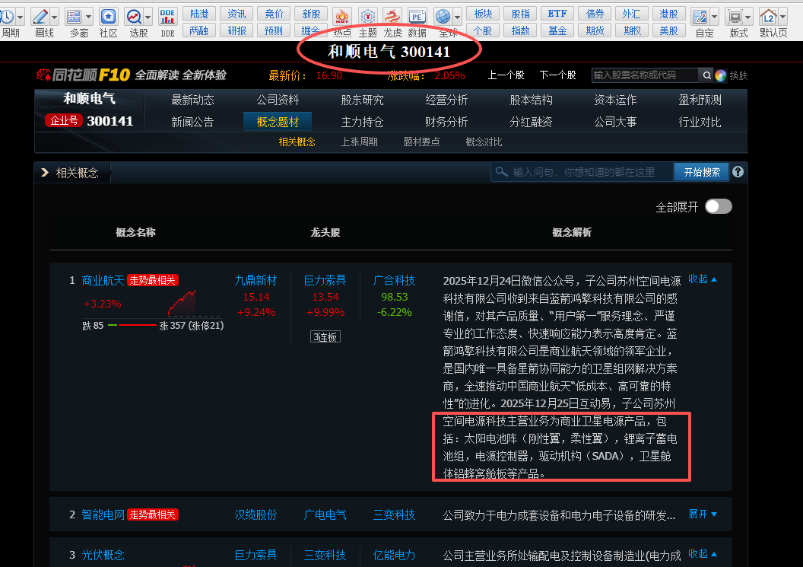The height and width of the screenshot is (567, 803).
Task: Open the 选股 dropdown arrow
Action: pyautogui.click(x=148, y=17)
